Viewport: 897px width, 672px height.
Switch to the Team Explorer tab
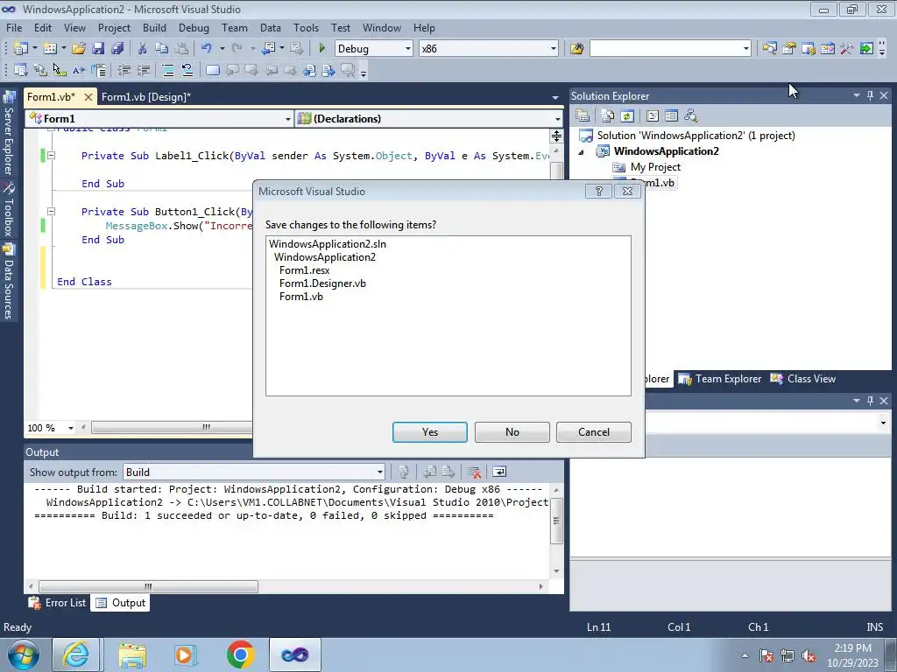720,379
